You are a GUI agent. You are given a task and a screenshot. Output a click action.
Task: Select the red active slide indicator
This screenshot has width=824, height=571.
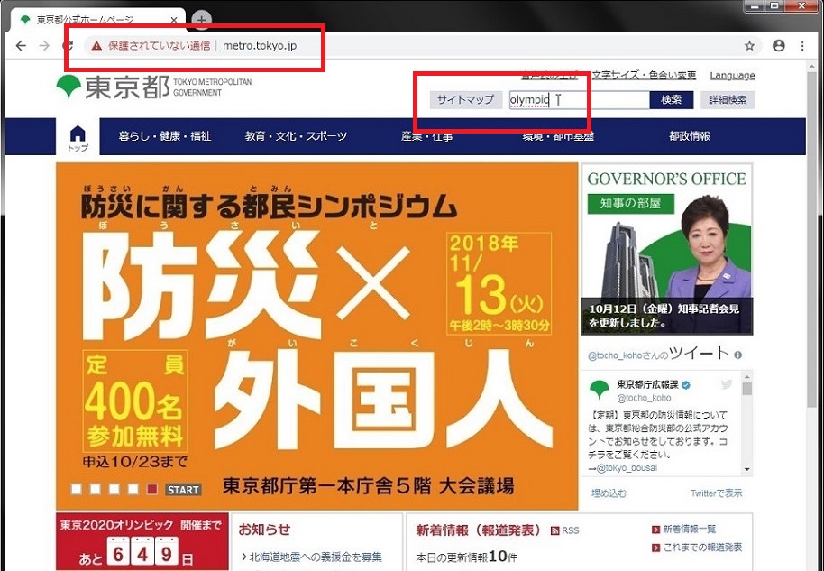(x=151, y=490)
